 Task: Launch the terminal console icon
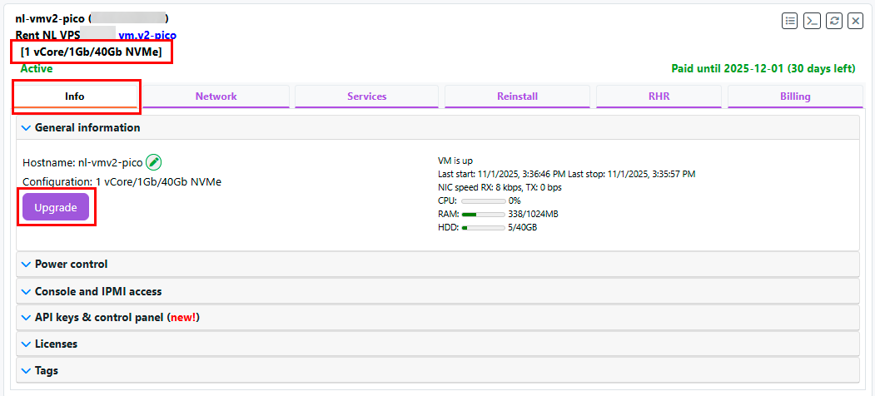coord(812,22)
